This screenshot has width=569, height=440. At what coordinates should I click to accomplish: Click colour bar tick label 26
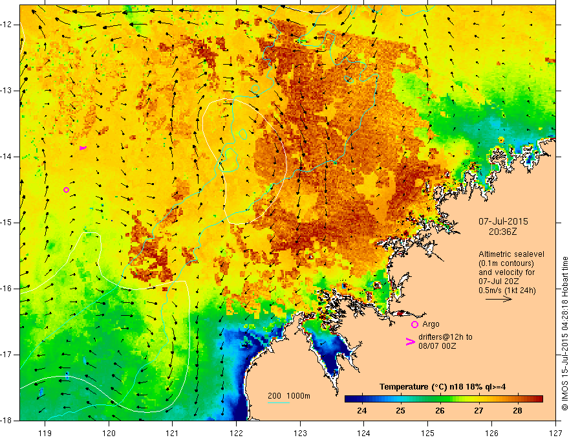click(x=440, y=411)
